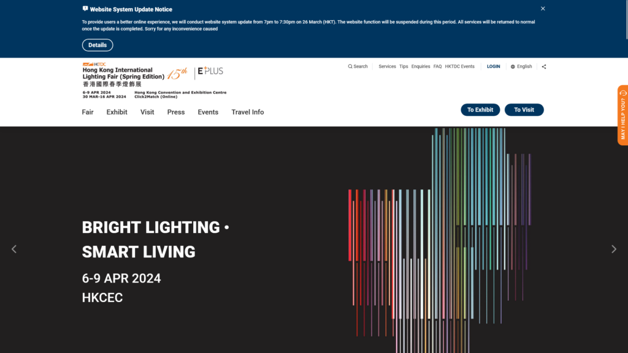The image size is (628, 353).
Task: Open the Tips link
Action: 404,66
